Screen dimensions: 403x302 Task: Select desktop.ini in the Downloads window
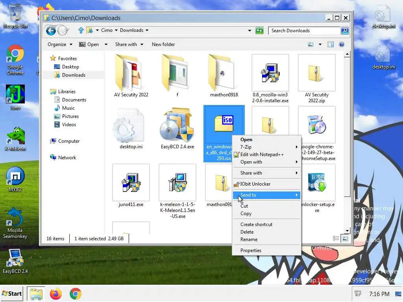[131, 129]
